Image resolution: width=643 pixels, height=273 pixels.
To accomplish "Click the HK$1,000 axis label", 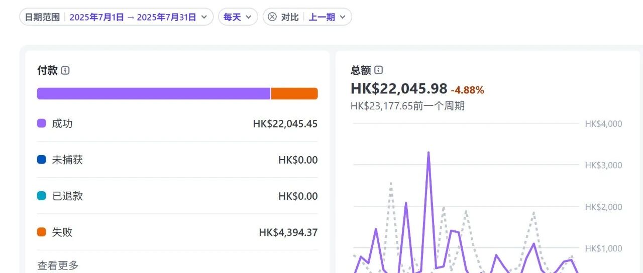I will tap(603, 248).
